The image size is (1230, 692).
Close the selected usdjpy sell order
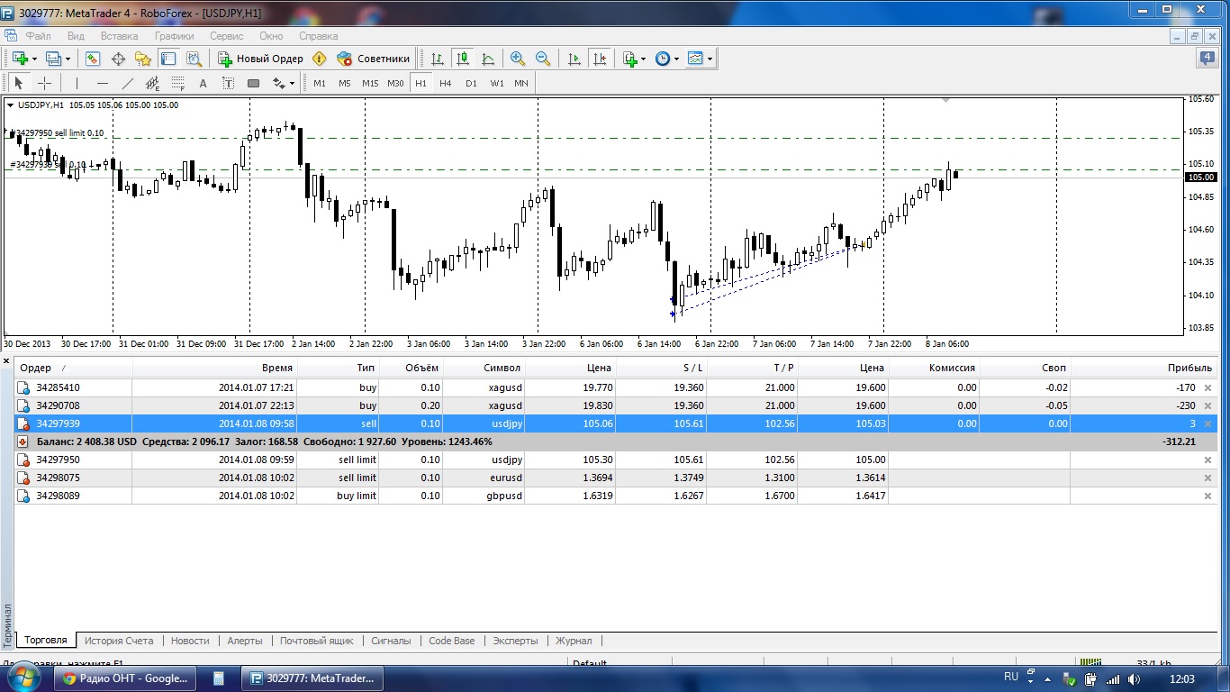(1208, 423)
